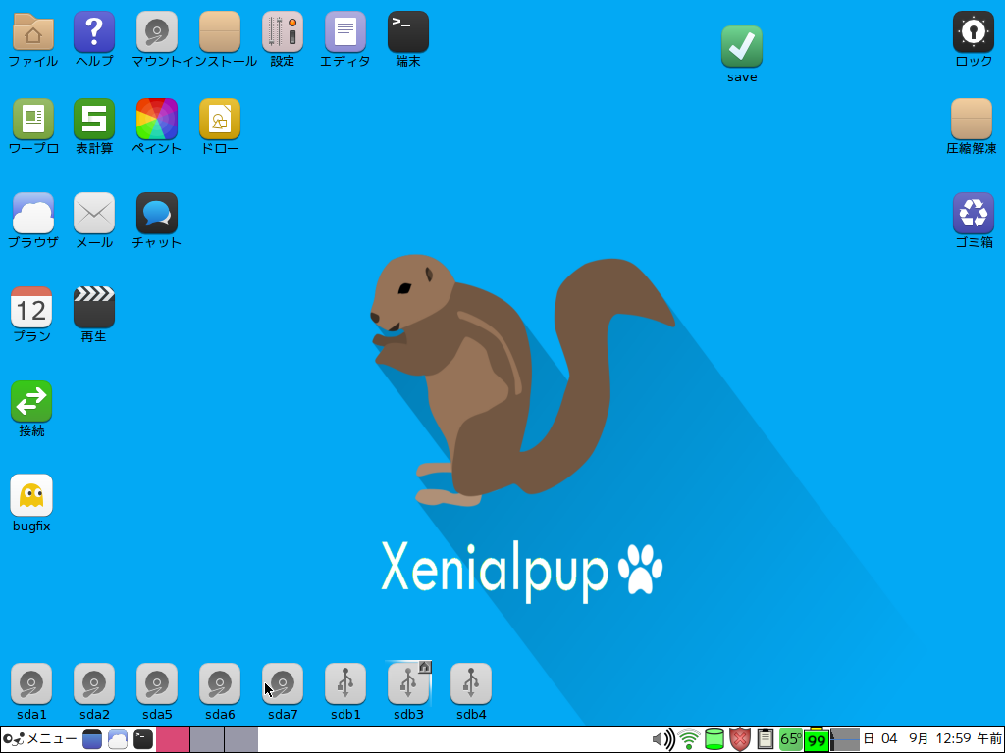The image size is (1005, 753).
Task: Open the 接続 connection icon
Action: coord(31,401)
